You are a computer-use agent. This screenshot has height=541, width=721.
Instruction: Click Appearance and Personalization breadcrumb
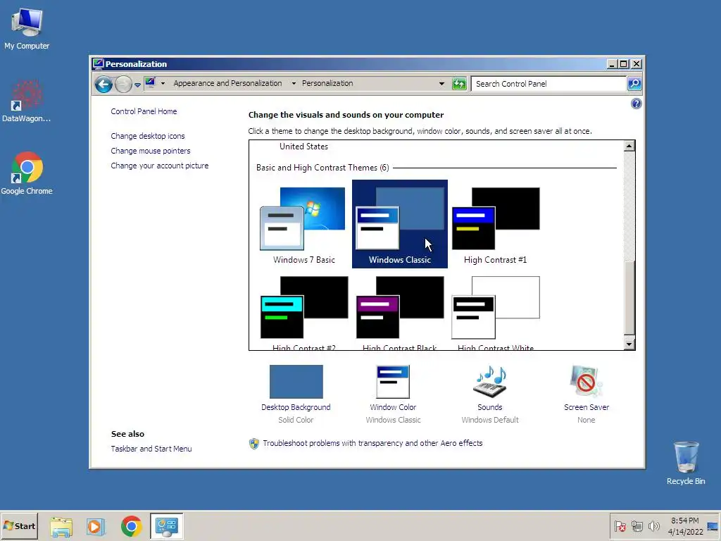click(x=227, y=83)
